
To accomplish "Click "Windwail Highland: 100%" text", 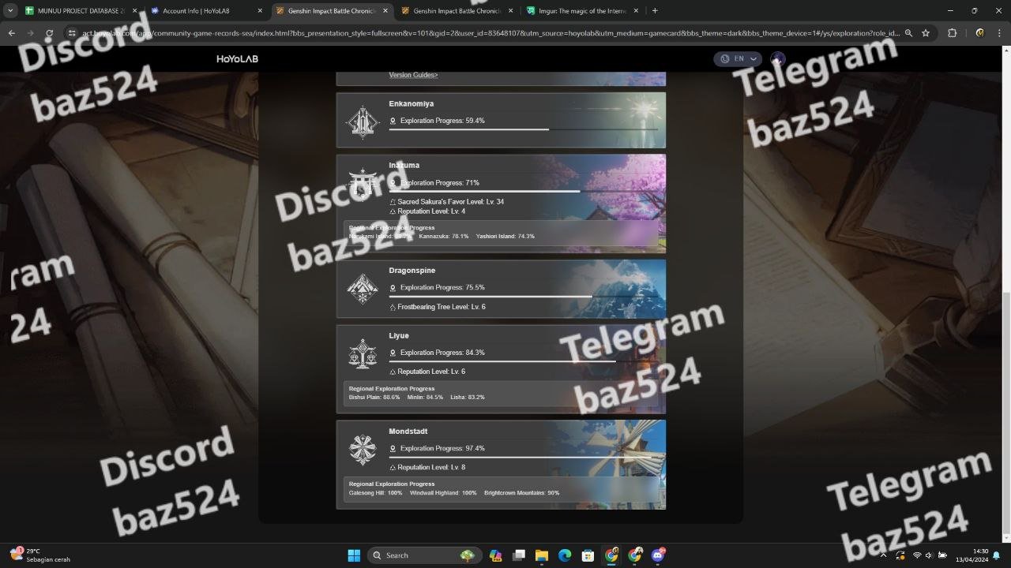I will click(x=443, y=493).
